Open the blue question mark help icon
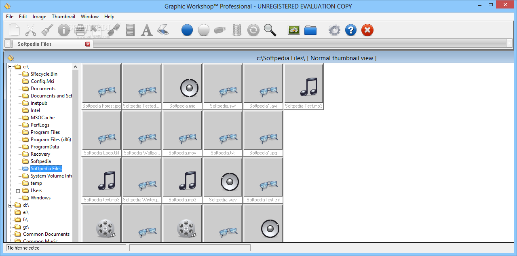Viewport: 517px width, 256px height. tap(351, 30)
